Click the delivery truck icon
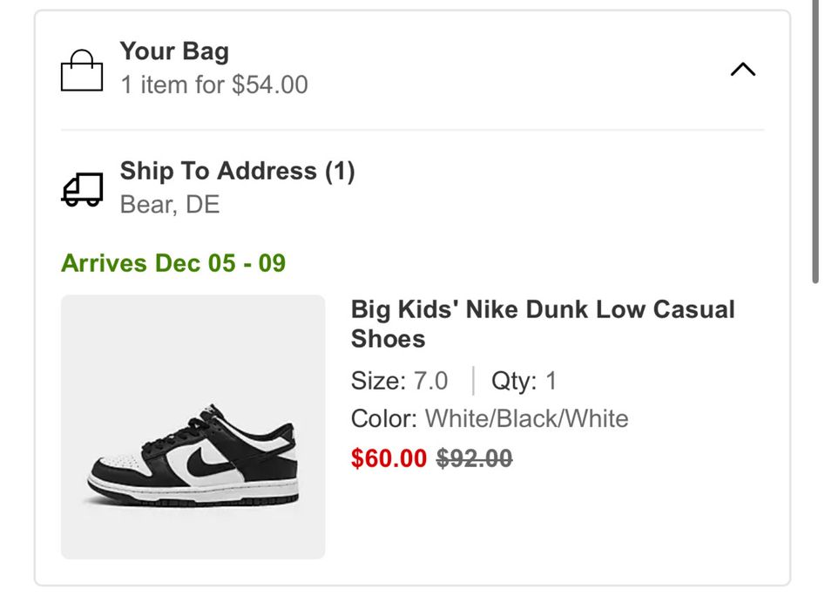 click(82, 188)
